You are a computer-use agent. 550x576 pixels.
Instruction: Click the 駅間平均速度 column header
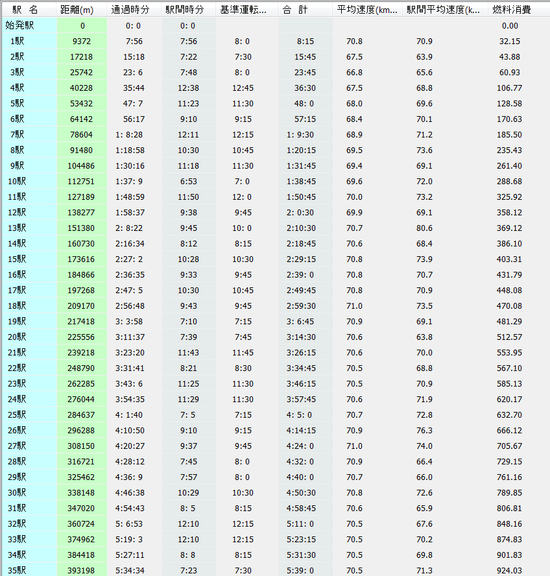point(446,10)
